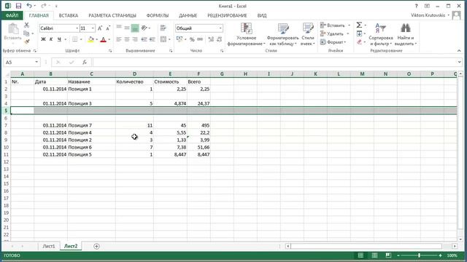Click the Help question mark icon
This screenshot has width=467, height=262.
417,6
